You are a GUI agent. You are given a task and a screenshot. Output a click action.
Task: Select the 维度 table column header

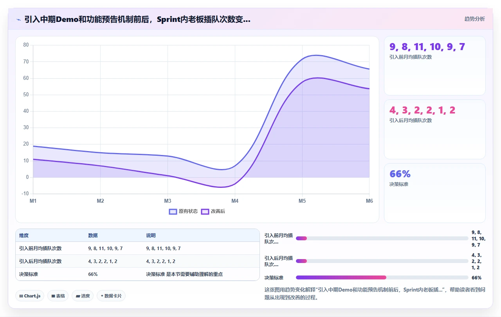pos(24,236)
